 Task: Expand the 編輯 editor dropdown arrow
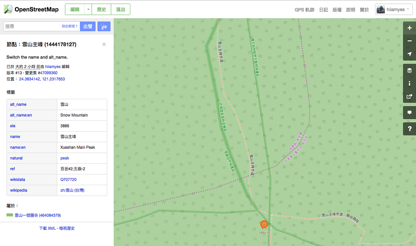[88, 9]
